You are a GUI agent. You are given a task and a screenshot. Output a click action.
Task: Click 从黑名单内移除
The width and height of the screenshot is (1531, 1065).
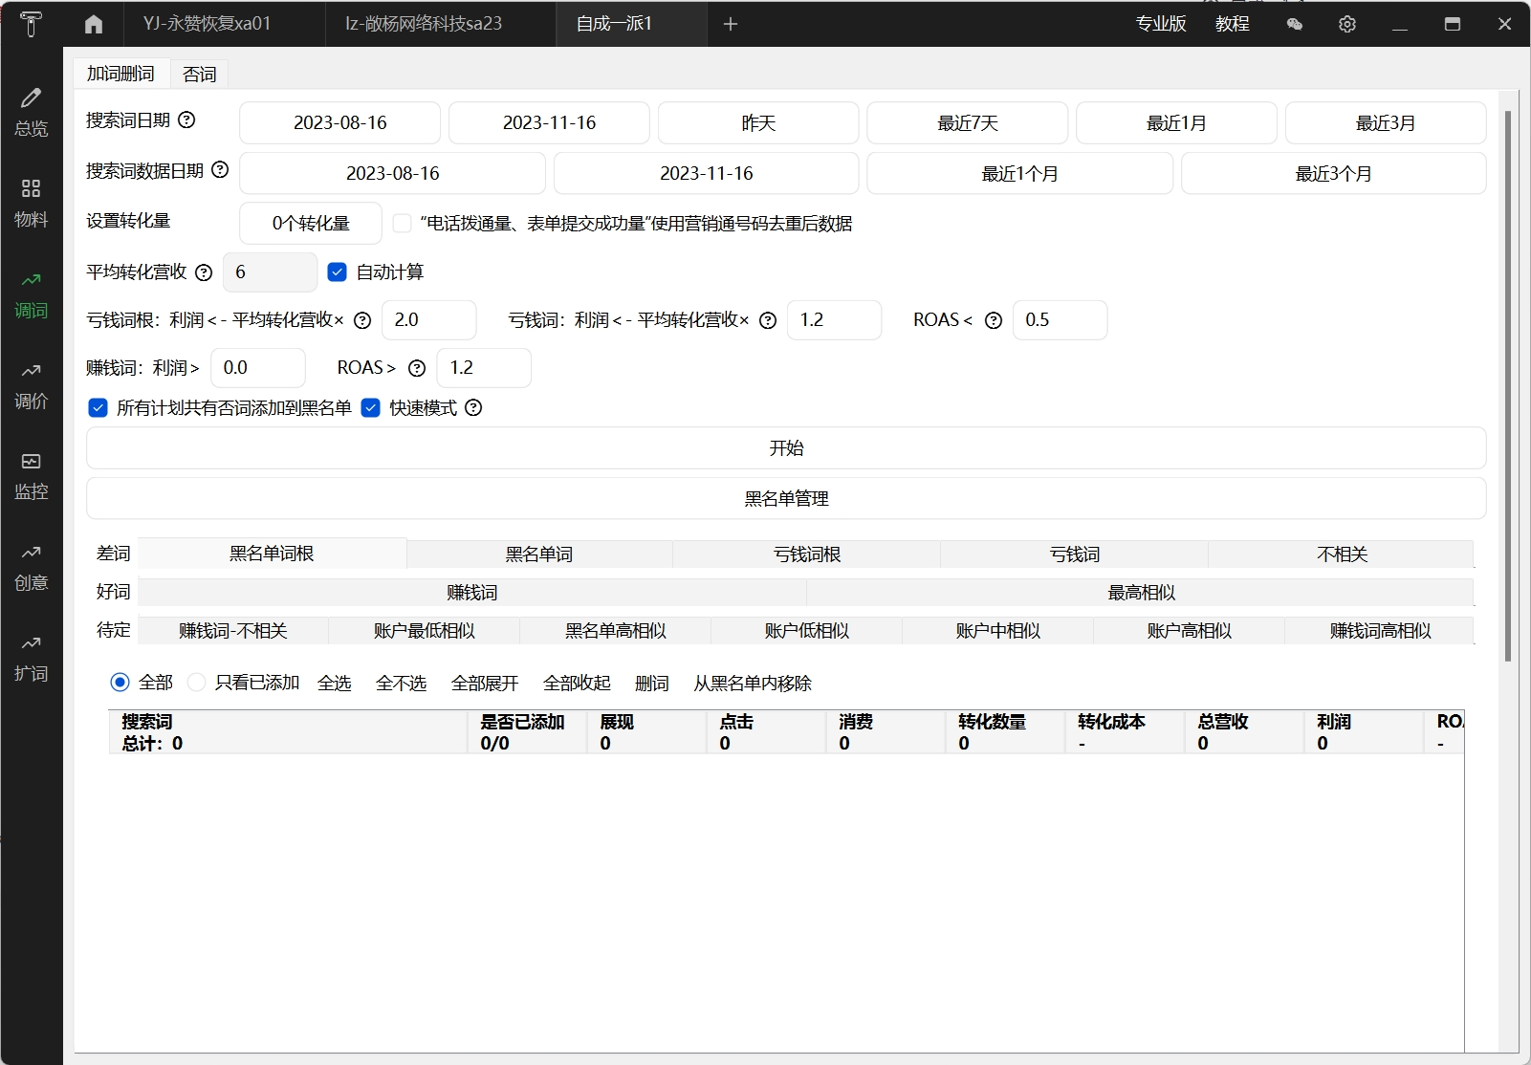point(753,683)
